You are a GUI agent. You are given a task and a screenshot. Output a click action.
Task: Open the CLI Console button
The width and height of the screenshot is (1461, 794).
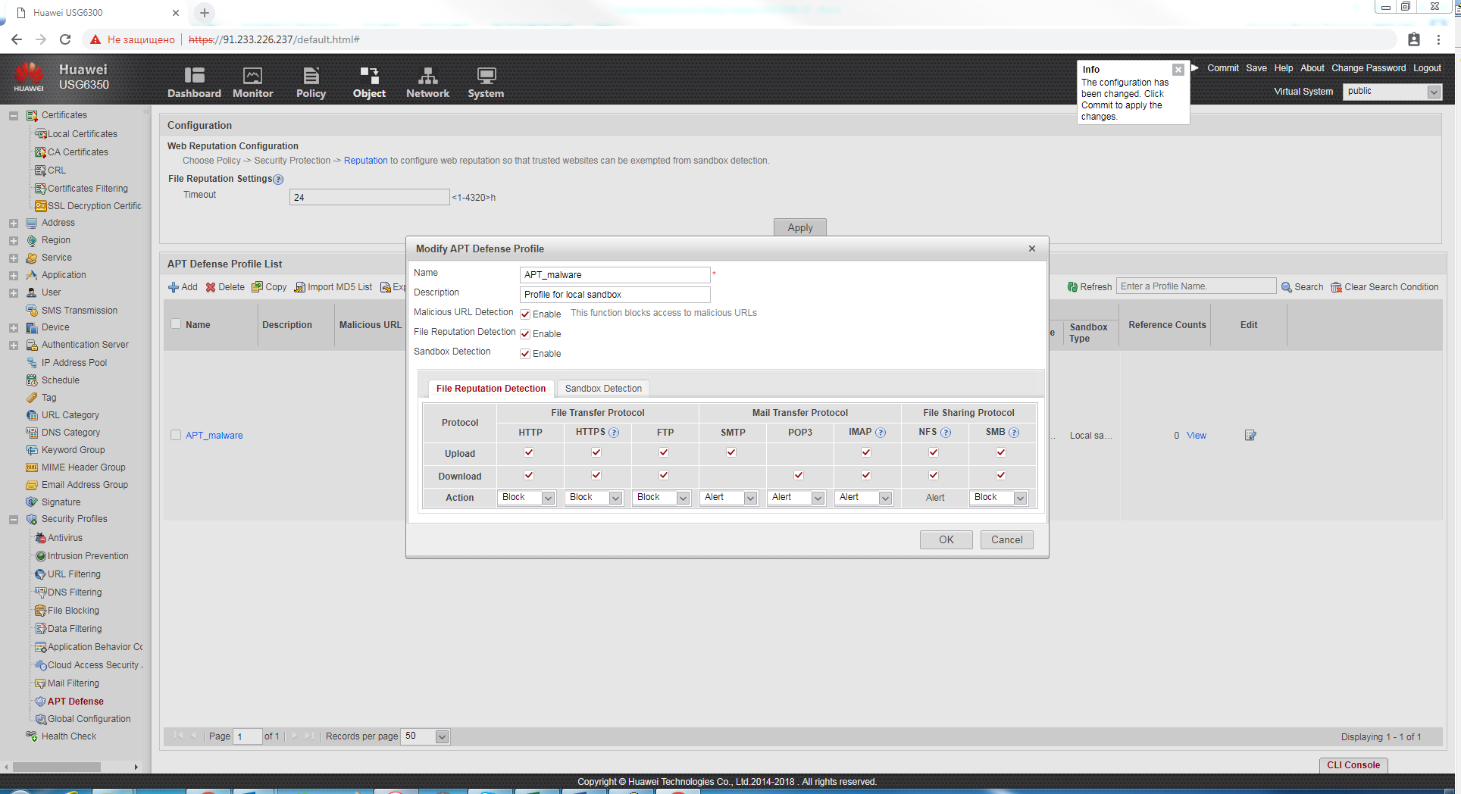click(x=1353, y=765)
